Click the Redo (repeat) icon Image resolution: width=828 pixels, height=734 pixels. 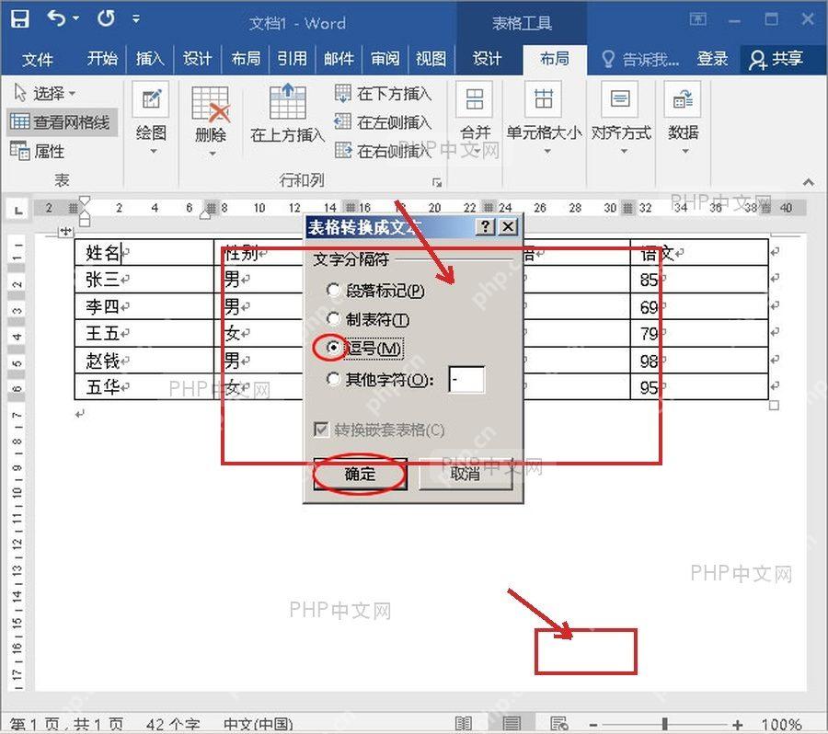coord(106,19)
